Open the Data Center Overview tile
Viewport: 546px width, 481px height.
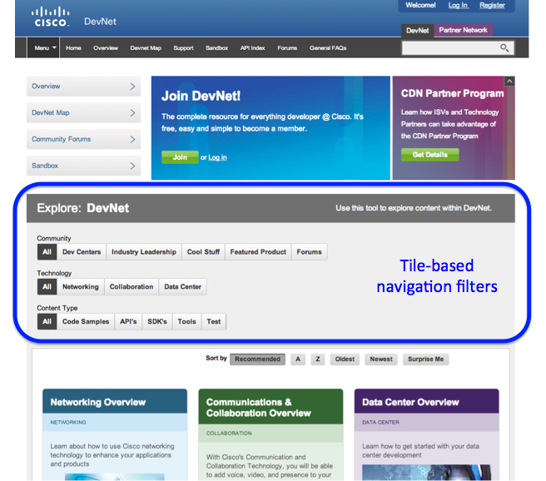(x=426, y=435)
